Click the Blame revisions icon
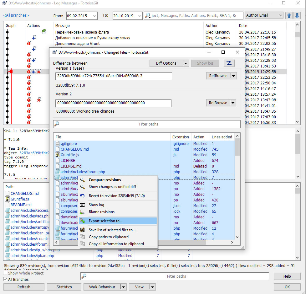Viewport: 306px width, 294px height. [x=83, y=212]
